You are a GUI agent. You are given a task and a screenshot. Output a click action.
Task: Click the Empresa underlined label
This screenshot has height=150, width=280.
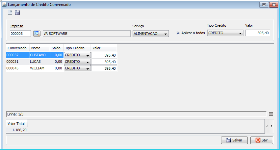[x=16, y=26]
